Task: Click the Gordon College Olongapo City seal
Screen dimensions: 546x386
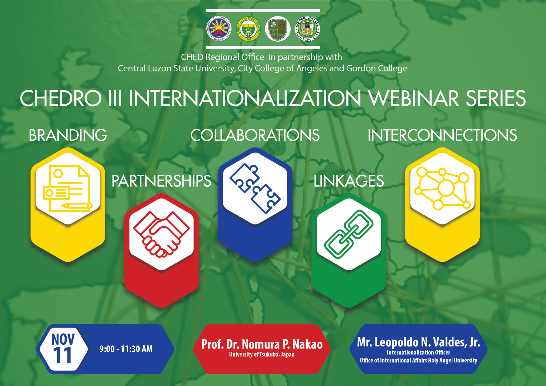Action: tap(307, 29)
